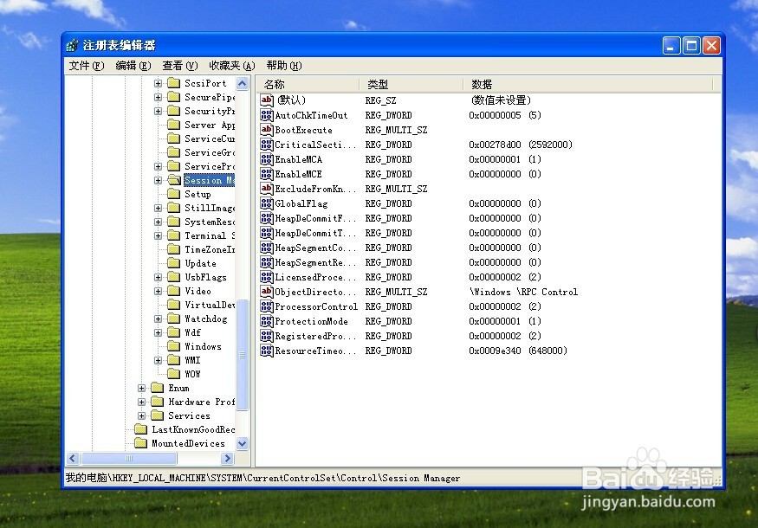Viewport: 758px width, 528px height.
Task: Select the ProtectionMode DWORD icon
Action: [x=267, y=321]
